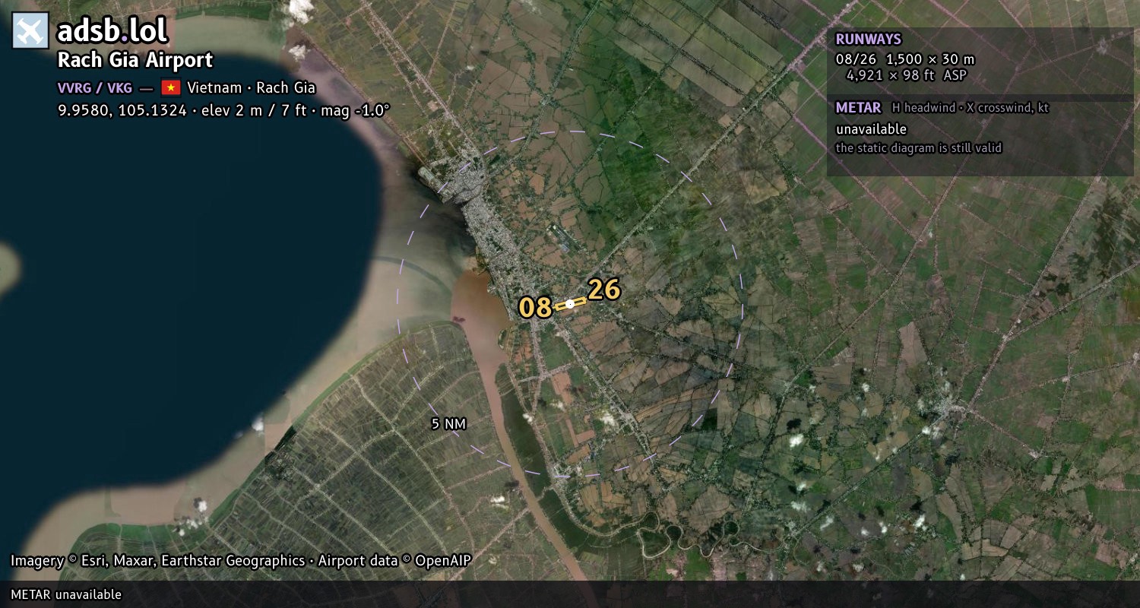Click the METAR panel heading

pyautogui.click(x=858, y=108)
